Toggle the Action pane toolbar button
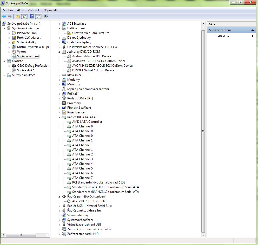This screenshot has width=258, height=245. (x=38, y=17)
